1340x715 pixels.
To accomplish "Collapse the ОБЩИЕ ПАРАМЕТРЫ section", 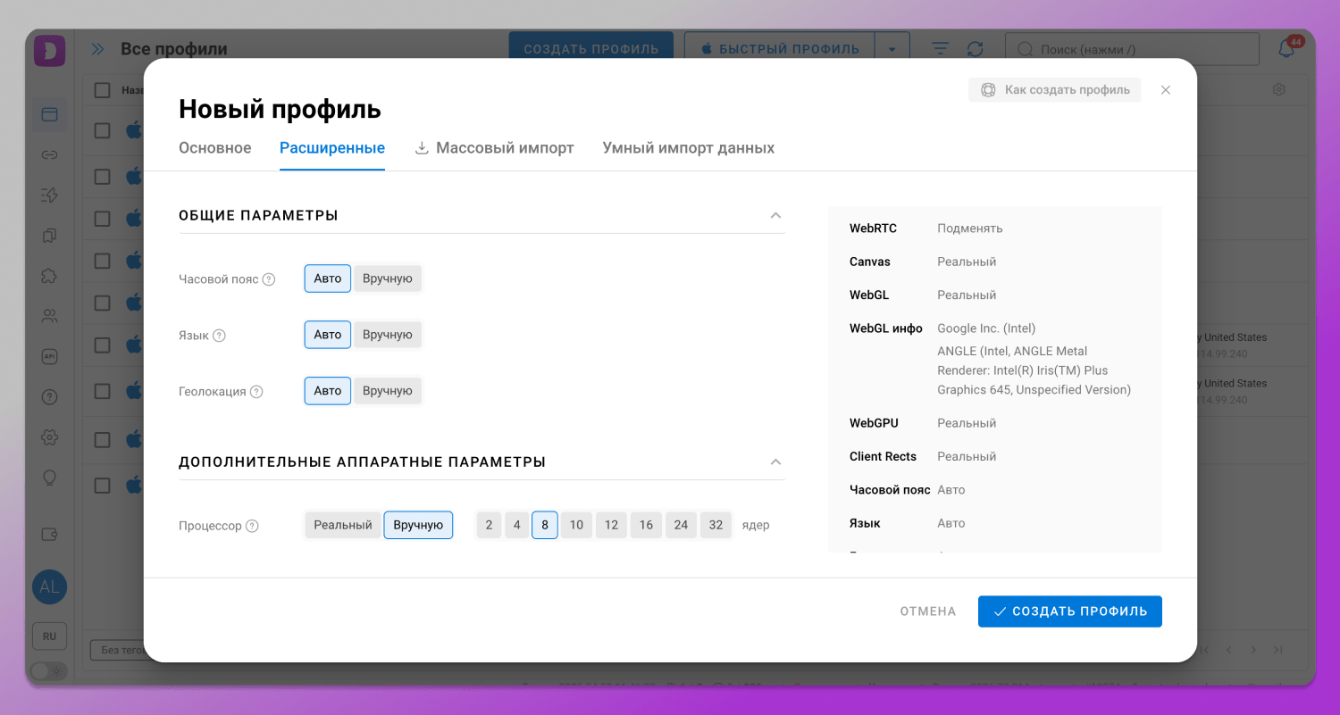I will (x=776, y=215).
